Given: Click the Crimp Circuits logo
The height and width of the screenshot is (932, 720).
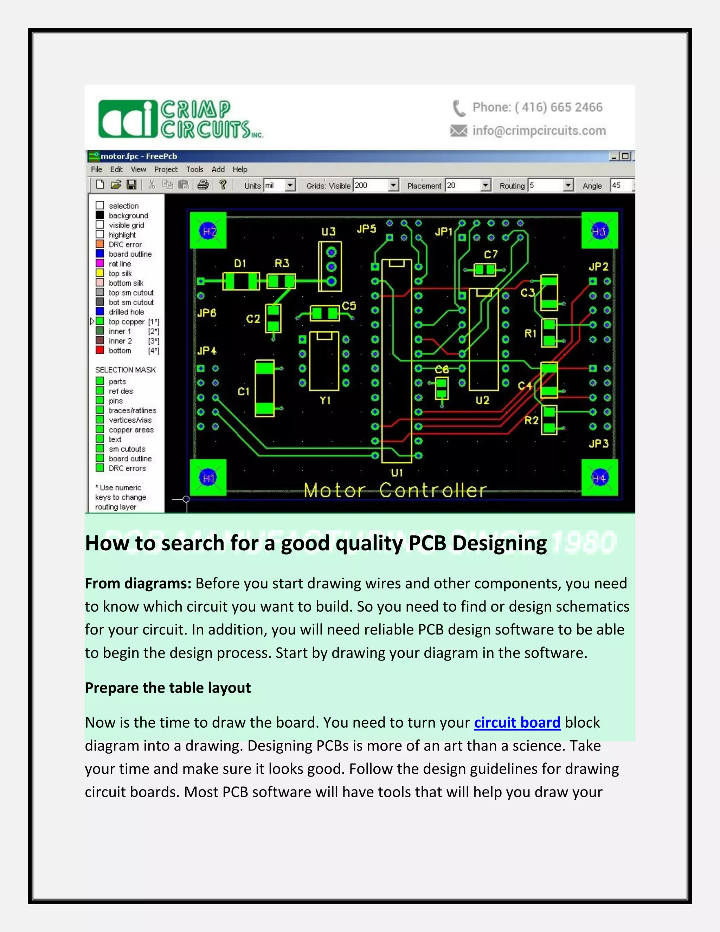Looking at the screenshot, I should point(181,120).
